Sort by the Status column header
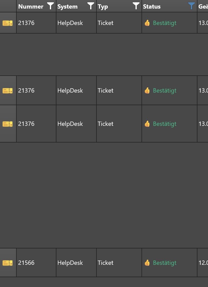This screenshot has width=208, height=287. click(x=152, y=7)
